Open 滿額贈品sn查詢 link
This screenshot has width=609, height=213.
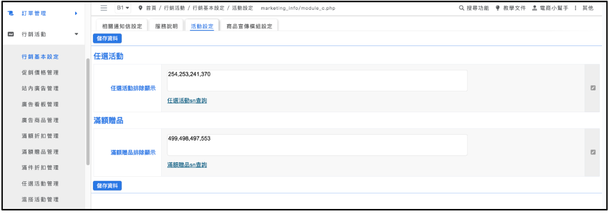(x=187, y=165)
